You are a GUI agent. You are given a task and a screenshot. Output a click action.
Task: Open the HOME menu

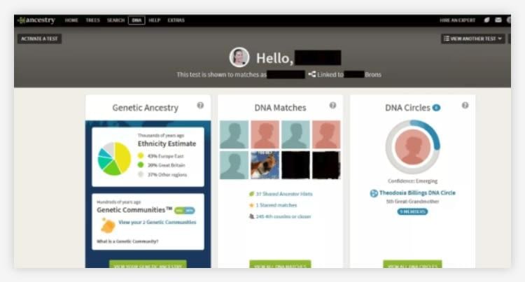click(x=71, y=20)
